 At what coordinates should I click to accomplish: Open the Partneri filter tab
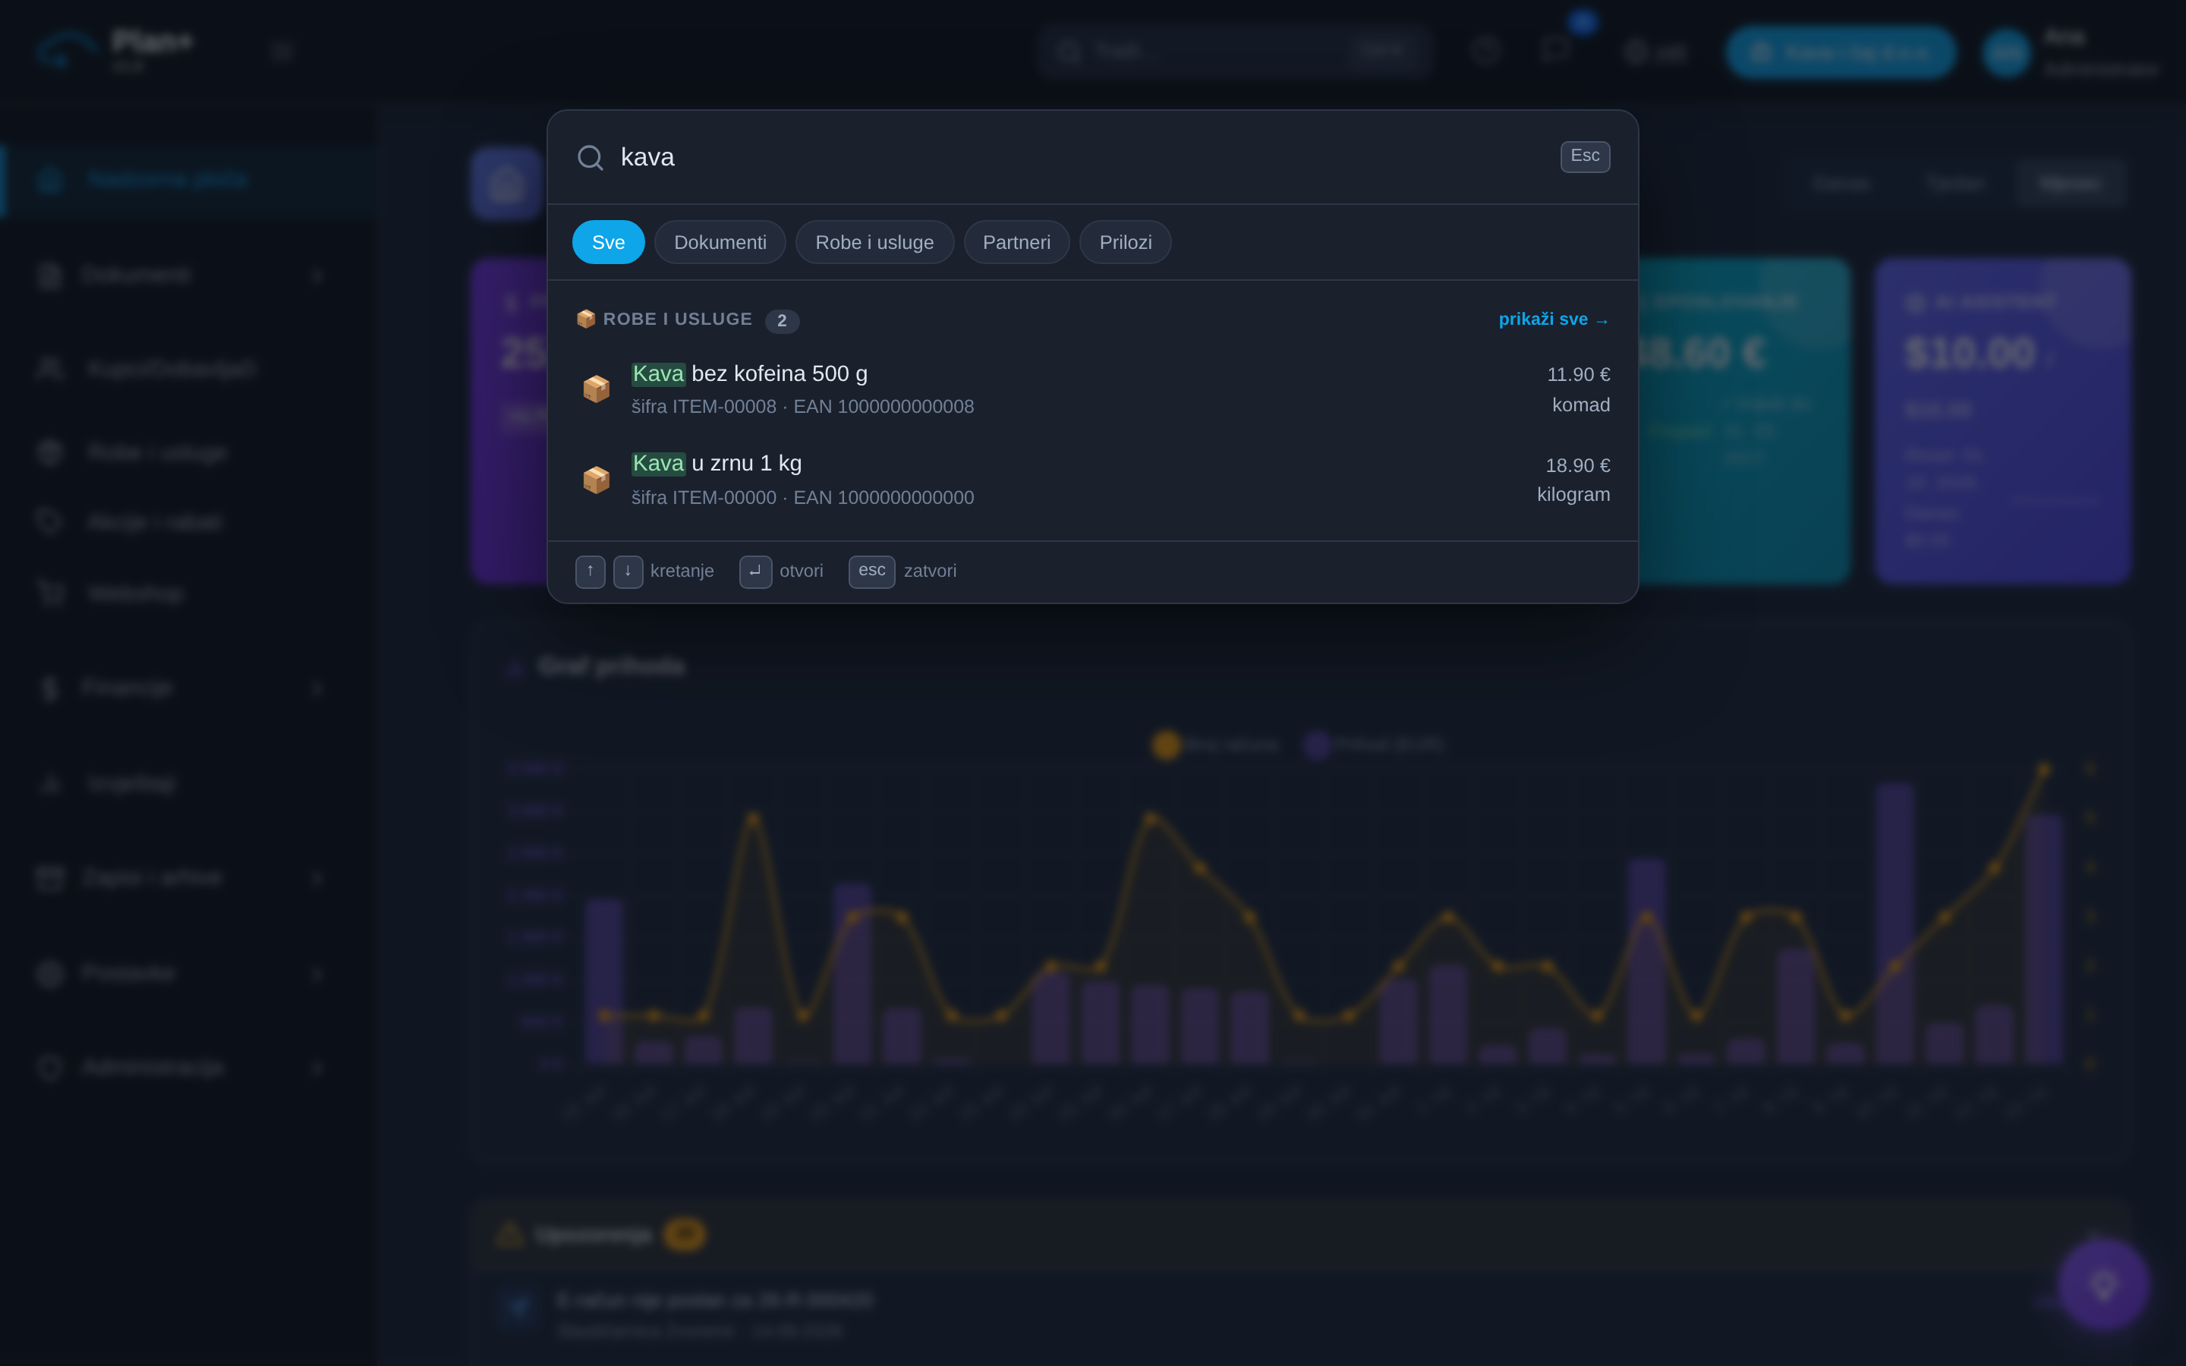[1016, 242]
